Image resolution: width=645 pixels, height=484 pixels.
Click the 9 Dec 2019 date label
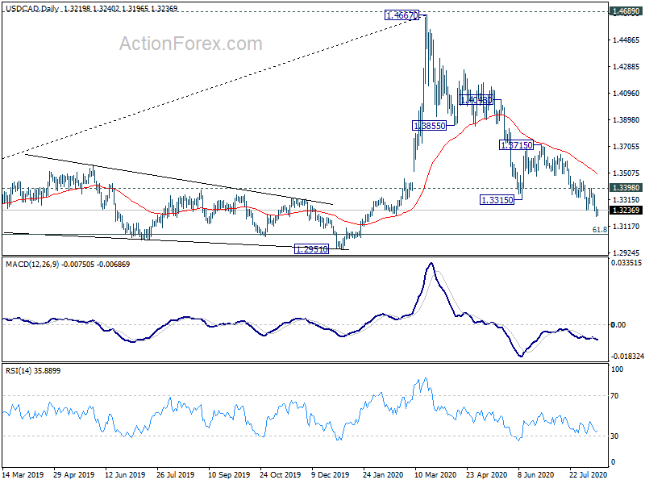click(331, 474)
